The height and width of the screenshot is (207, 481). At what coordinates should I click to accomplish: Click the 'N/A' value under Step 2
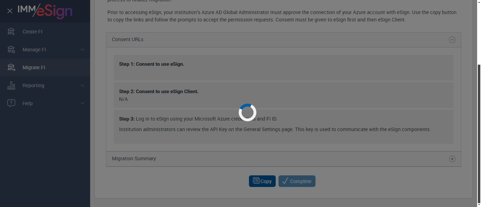(x=123, y=99)
